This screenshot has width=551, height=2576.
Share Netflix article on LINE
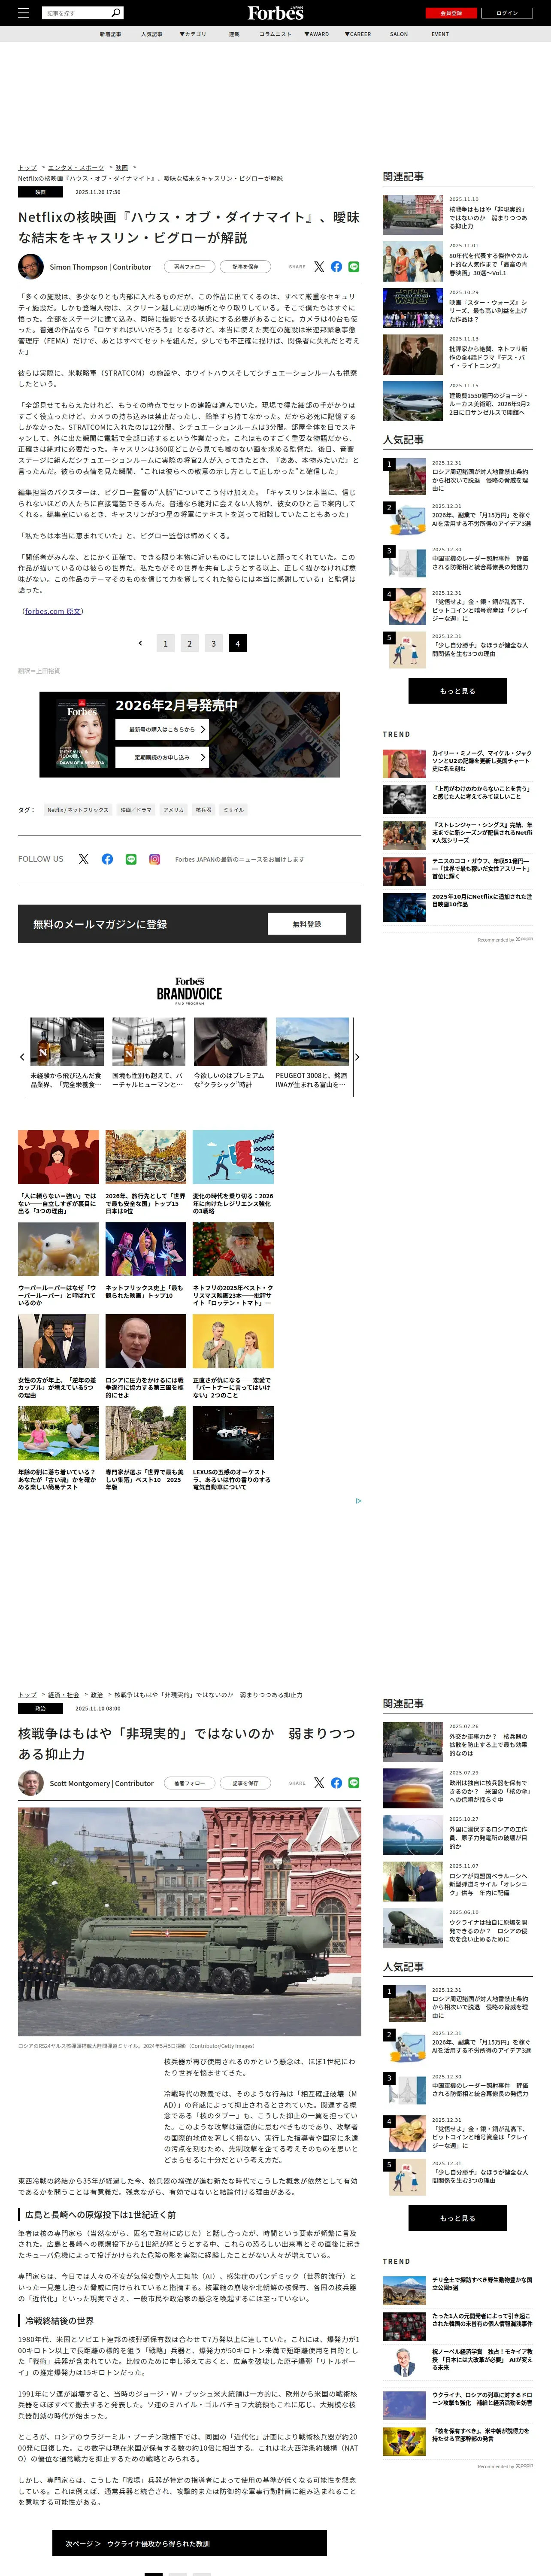pos(354,267)
